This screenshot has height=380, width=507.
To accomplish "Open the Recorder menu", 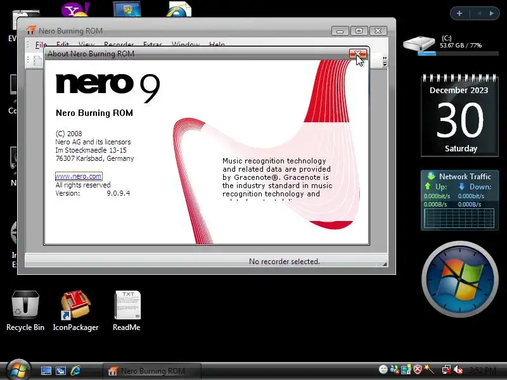I will (119, 44).
